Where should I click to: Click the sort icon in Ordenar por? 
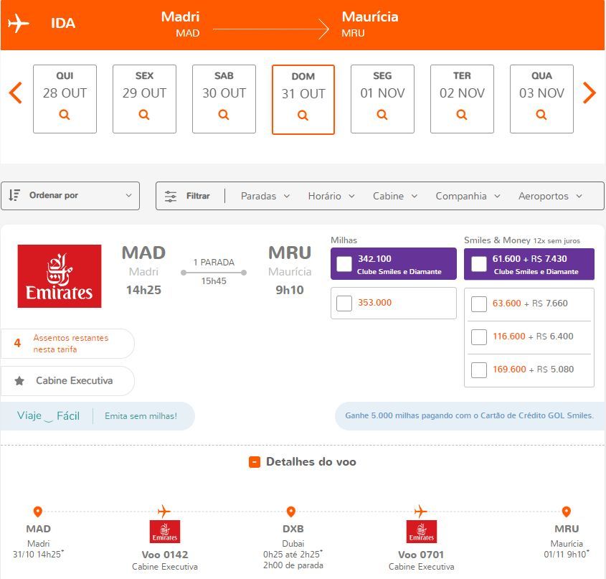pyautogui.click(x=14, y=195)
